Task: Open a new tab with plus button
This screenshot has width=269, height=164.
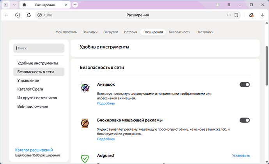Action: 75,5
